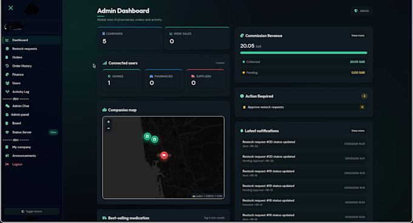Click the Announcements megaphone icon
The width and height of the screenshot is (413, 223).
click(7, 156)
